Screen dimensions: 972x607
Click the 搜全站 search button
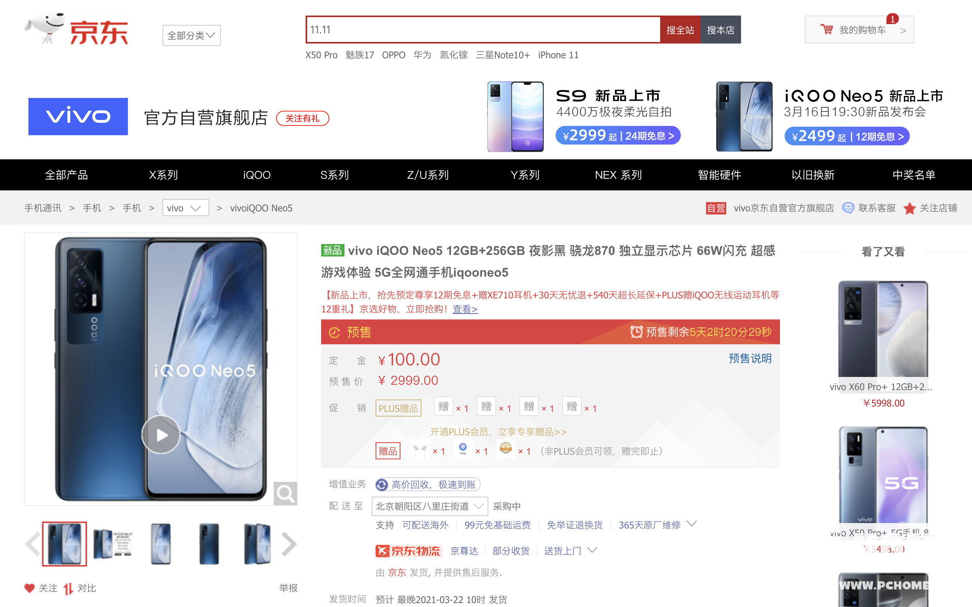click(680, 30)
